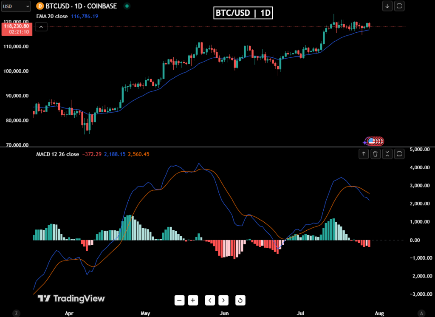Toggle maximize on the main chart pane
Screen dimensions: 435x317
click(x=399, y=6)
